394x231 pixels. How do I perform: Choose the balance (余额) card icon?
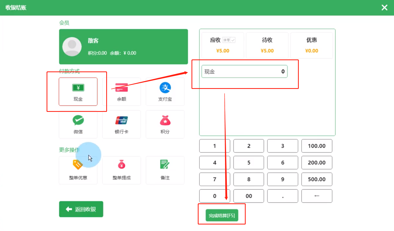click(121, 88)
